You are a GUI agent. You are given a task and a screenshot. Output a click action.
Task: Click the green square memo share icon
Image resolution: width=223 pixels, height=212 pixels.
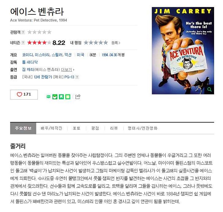(x=68, y=97)
